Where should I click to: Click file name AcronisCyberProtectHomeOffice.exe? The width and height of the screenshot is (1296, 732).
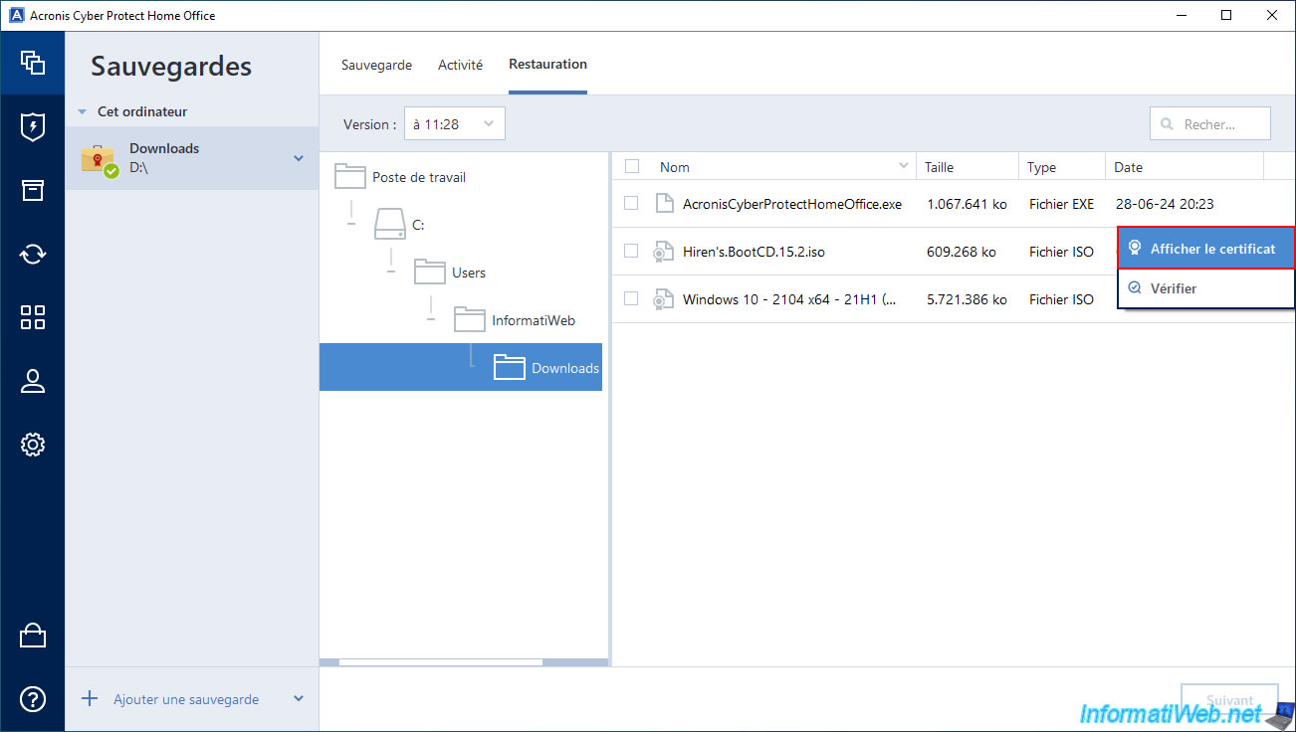(x=792, y=204)
